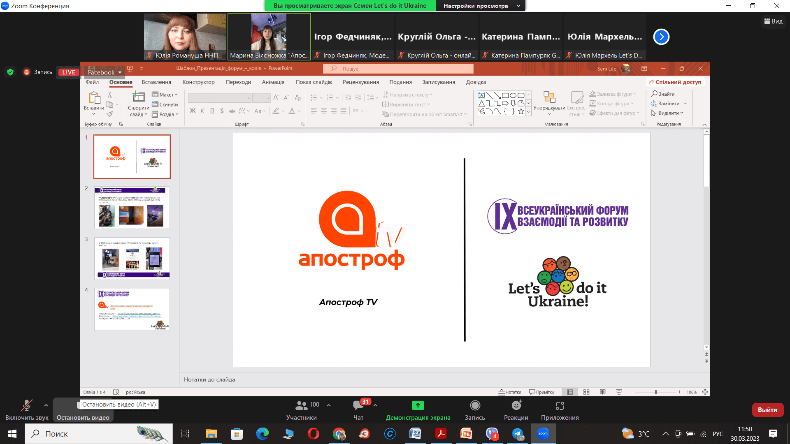Toggle italic K formatting
Viewport: 790px width, 444px height.
tap(202, 111)
